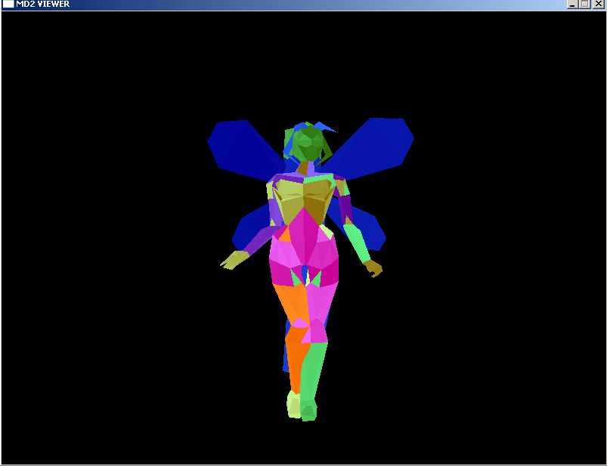
Task: Click the rendered fairy model in the viewport
Action: point(310,269)
